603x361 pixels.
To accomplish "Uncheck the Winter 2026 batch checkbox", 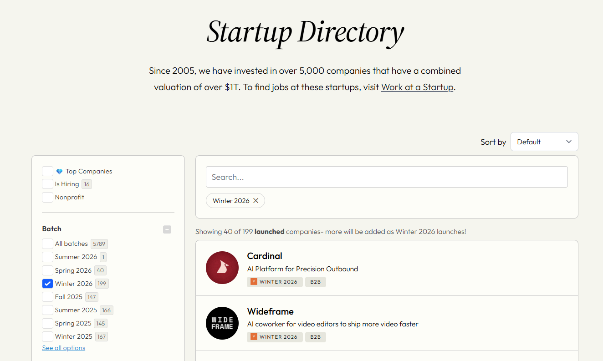I will (x=47, y=284).
